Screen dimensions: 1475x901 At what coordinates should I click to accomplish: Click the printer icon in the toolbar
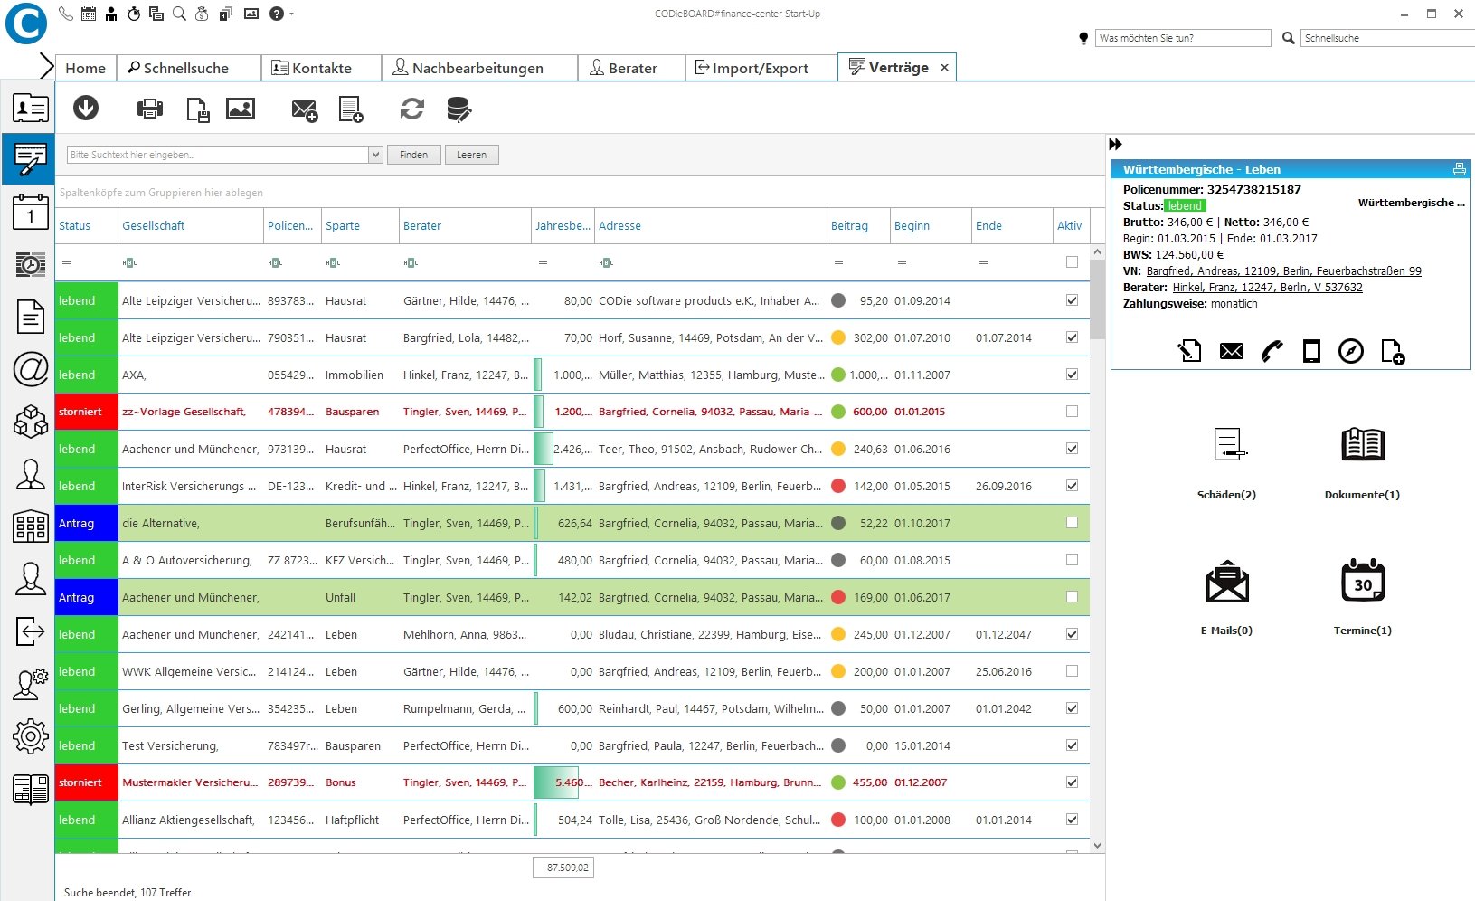[x=149, y=109]
